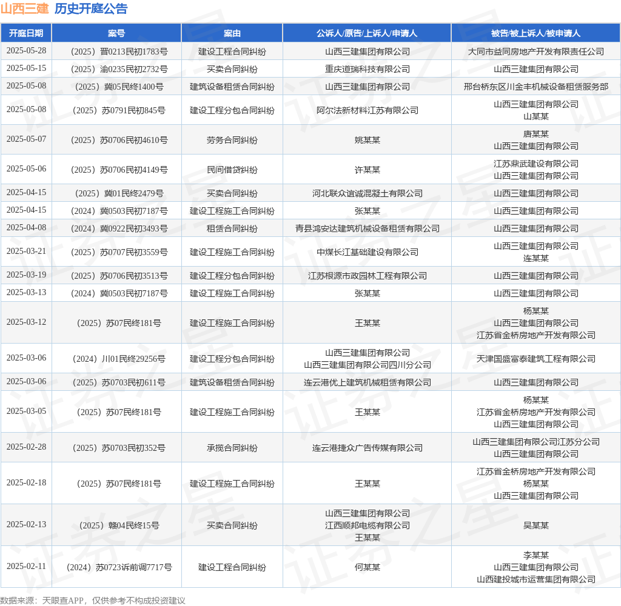Click the '公诉人/原告/上诉人/申请人' column header
The height and width of the screenshot is (606, 621).
point(367,33)
